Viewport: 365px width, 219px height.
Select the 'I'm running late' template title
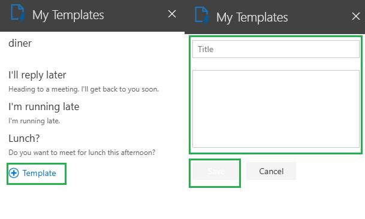click(x=44, y=107)
